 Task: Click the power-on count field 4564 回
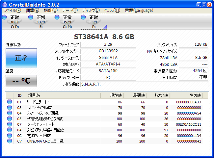(194, 71)
